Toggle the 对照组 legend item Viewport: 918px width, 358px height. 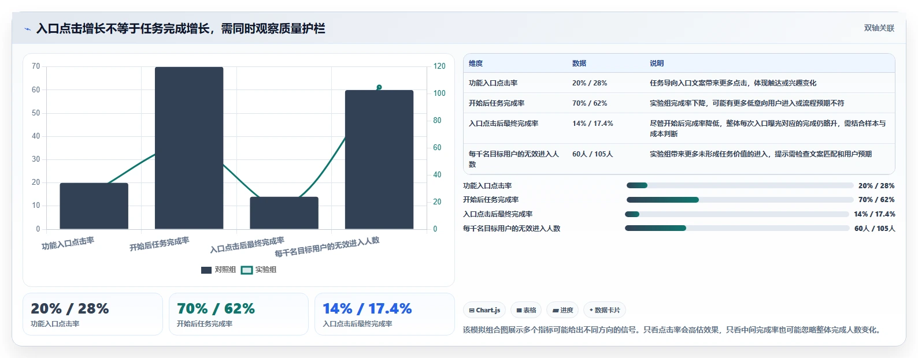(x=219, y=270)
